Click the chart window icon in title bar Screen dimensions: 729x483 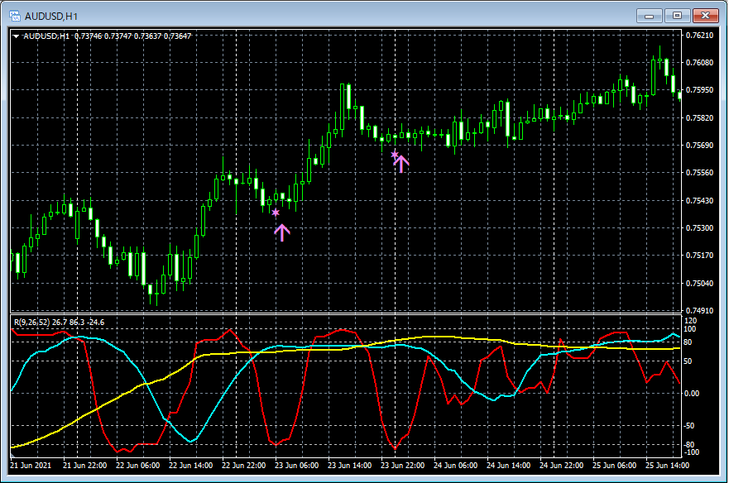pyautogui.click(x=15, y=15)
